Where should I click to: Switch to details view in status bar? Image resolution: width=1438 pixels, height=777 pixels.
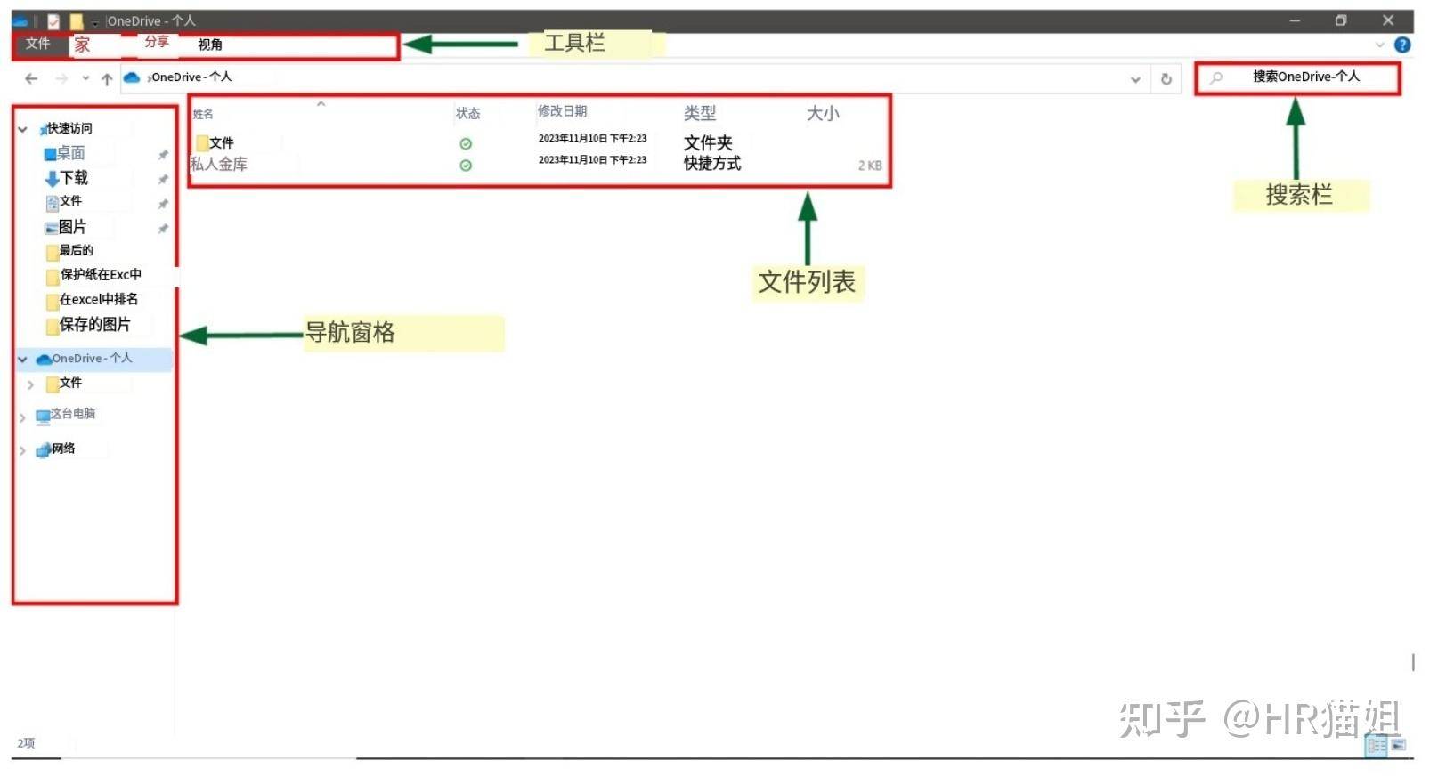point(1377,746)
